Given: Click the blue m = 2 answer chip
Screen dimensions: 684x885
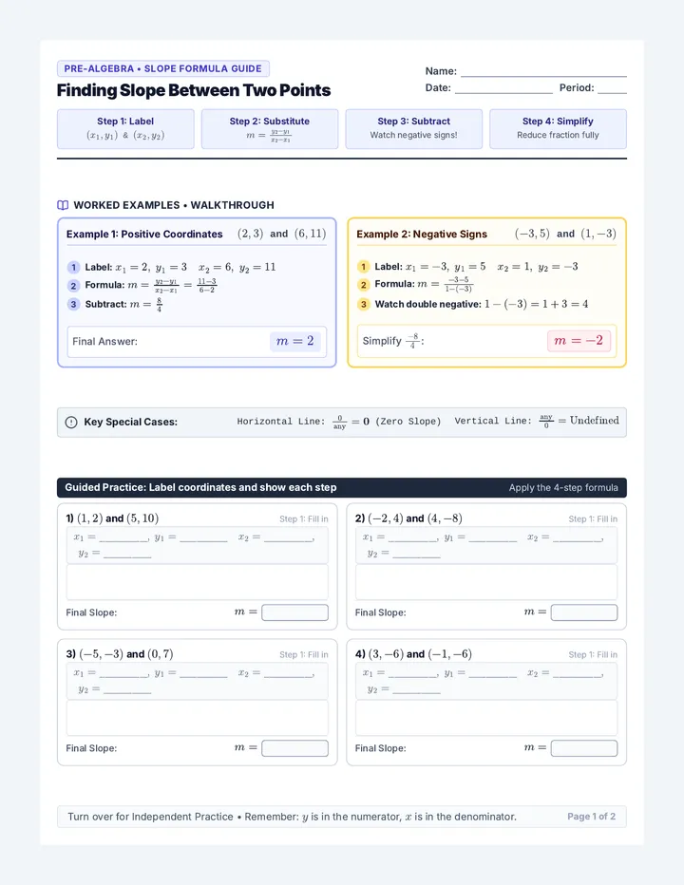Looking at the screenshot, I should pyautogui.click(x=295, y=341).
